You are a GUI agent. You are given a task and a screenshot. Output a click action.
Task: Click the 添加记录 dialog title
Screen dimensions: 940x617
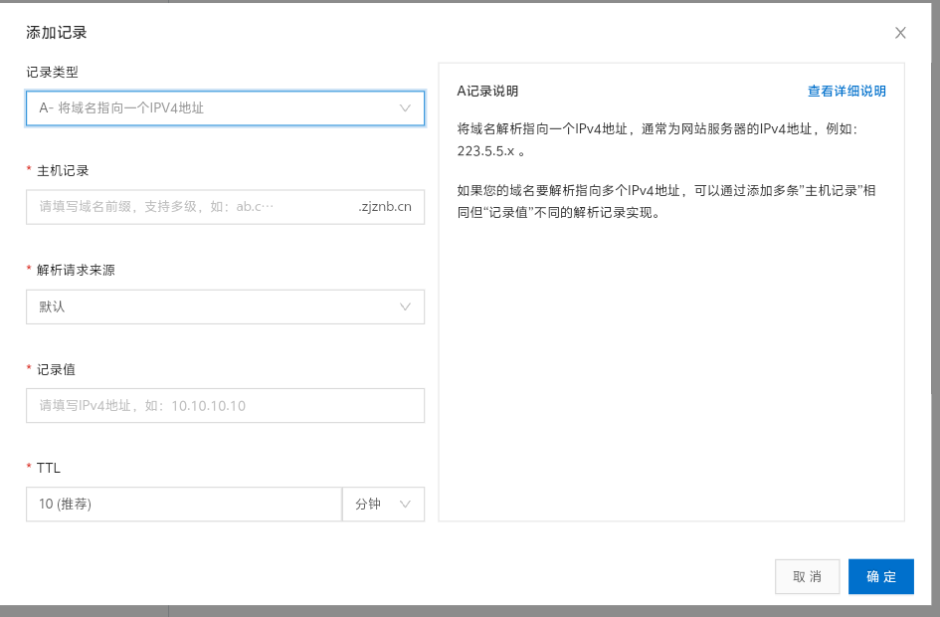(57, 33)
